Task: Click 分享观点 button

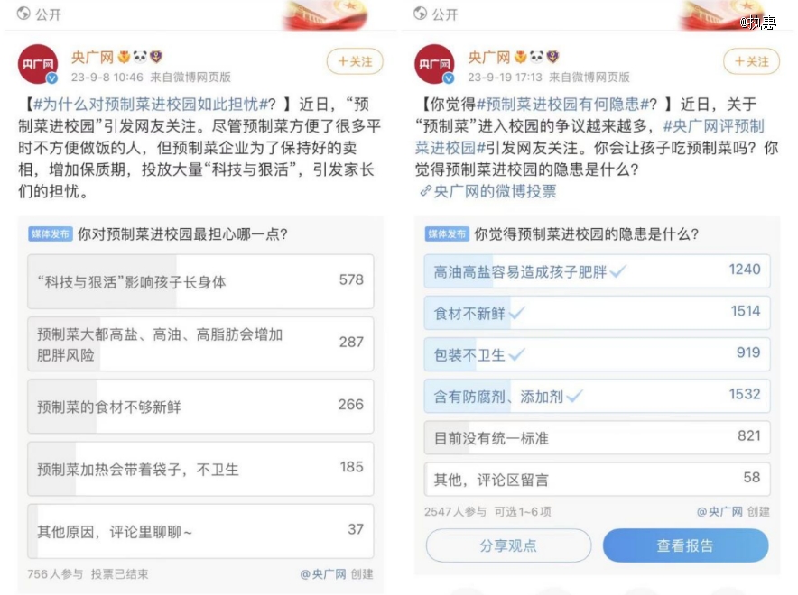Action: click(x=508, y=545)
